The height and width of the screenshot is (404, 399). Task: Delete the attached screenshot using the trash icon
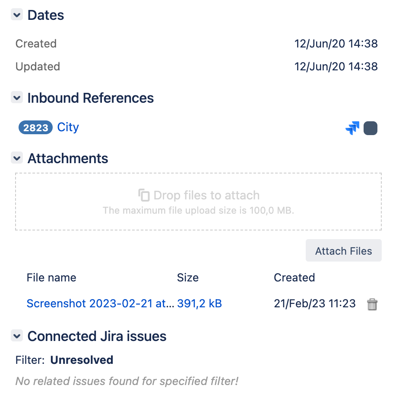(372, 304)
